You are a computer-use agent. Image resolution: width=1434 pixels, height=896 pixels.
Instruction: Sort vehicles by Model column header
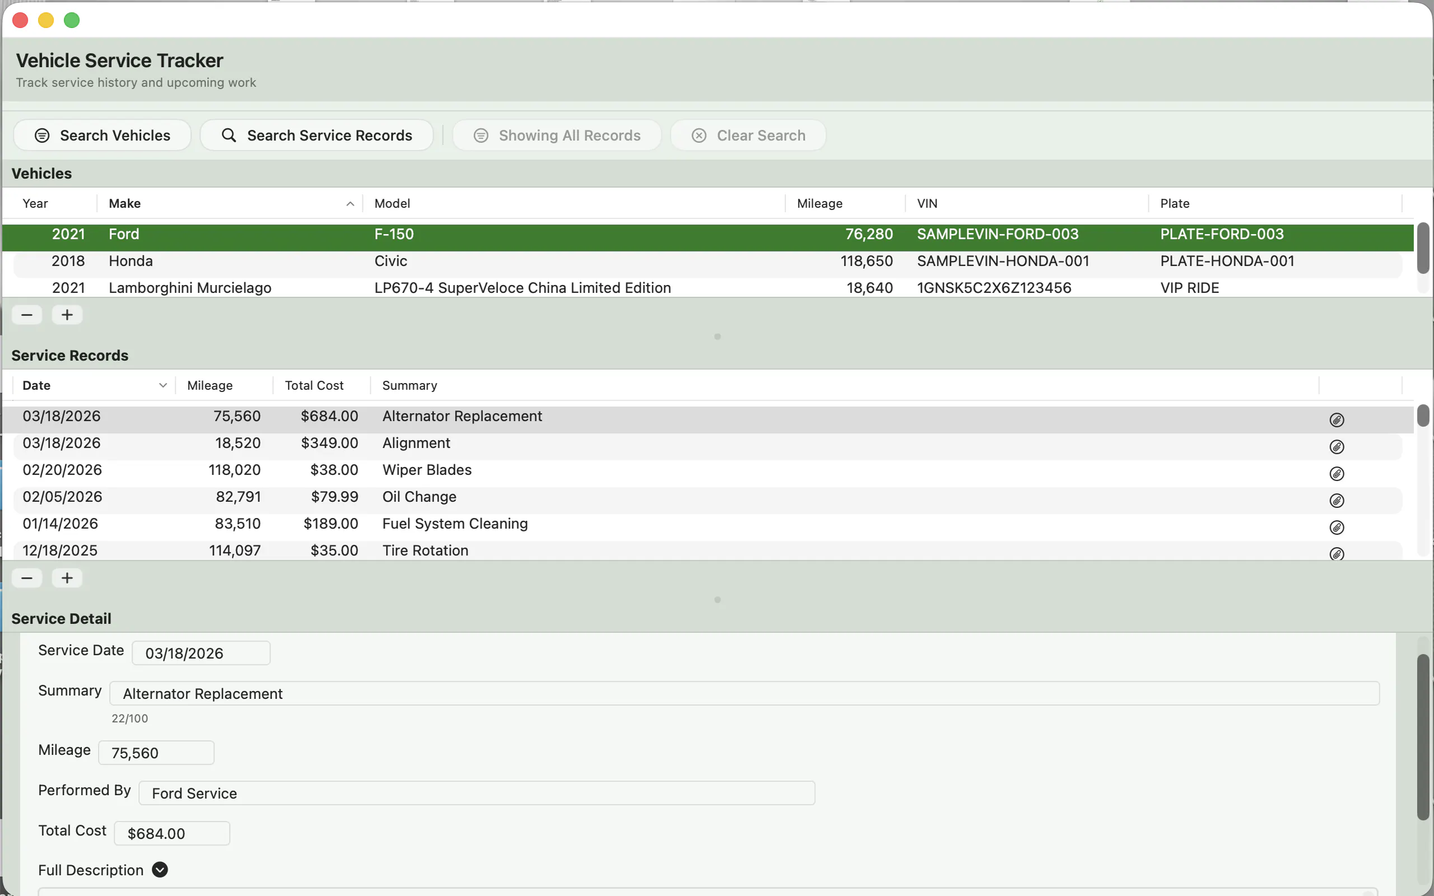pos(574,203)
